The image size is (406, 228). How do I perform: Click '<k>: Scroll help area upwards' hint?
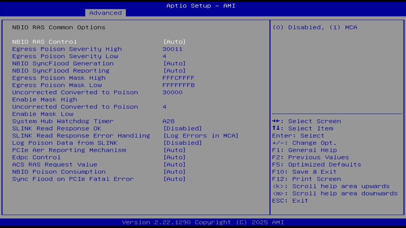[x=331, y=186]
